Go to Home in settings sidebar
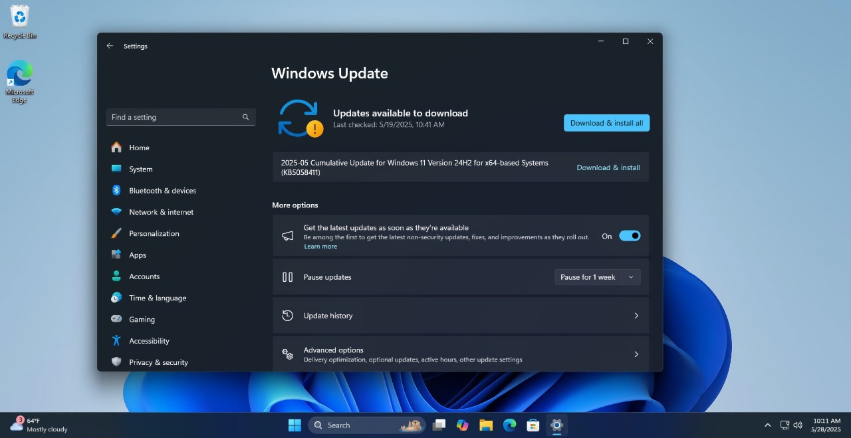Viewport: 851px width, 438px height. pos(139,148)
